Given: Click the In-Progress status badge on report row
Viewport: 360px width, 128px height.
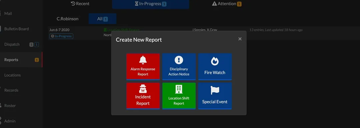Looking at the screenshot, I should [61, 36].
